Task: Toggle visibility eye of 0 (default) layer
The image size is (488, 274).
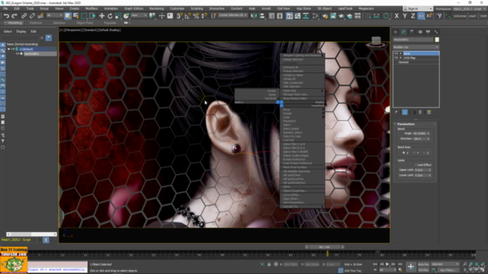Action: point(13,49)
